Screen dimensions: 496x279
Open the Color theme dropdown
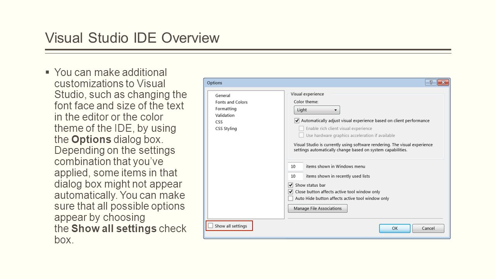point(317,110)
